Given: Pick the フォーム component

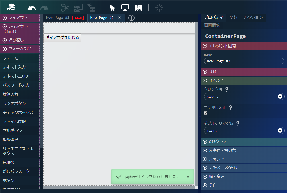Looking at the screenshot, I should (x=20, y=58).
